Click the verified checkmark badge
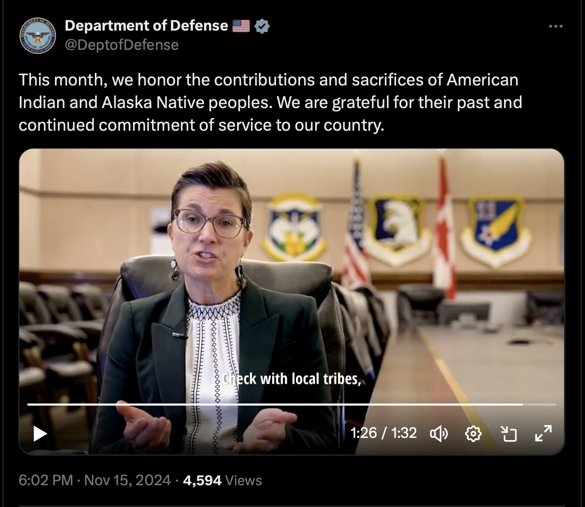Screen dimensions: 585x507 262,26
